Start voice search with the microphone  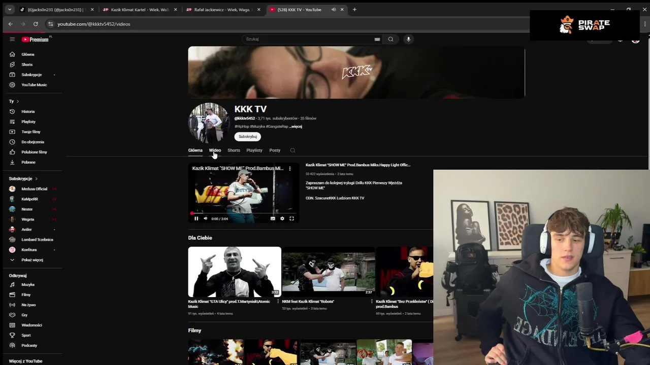tap(408, 39)
